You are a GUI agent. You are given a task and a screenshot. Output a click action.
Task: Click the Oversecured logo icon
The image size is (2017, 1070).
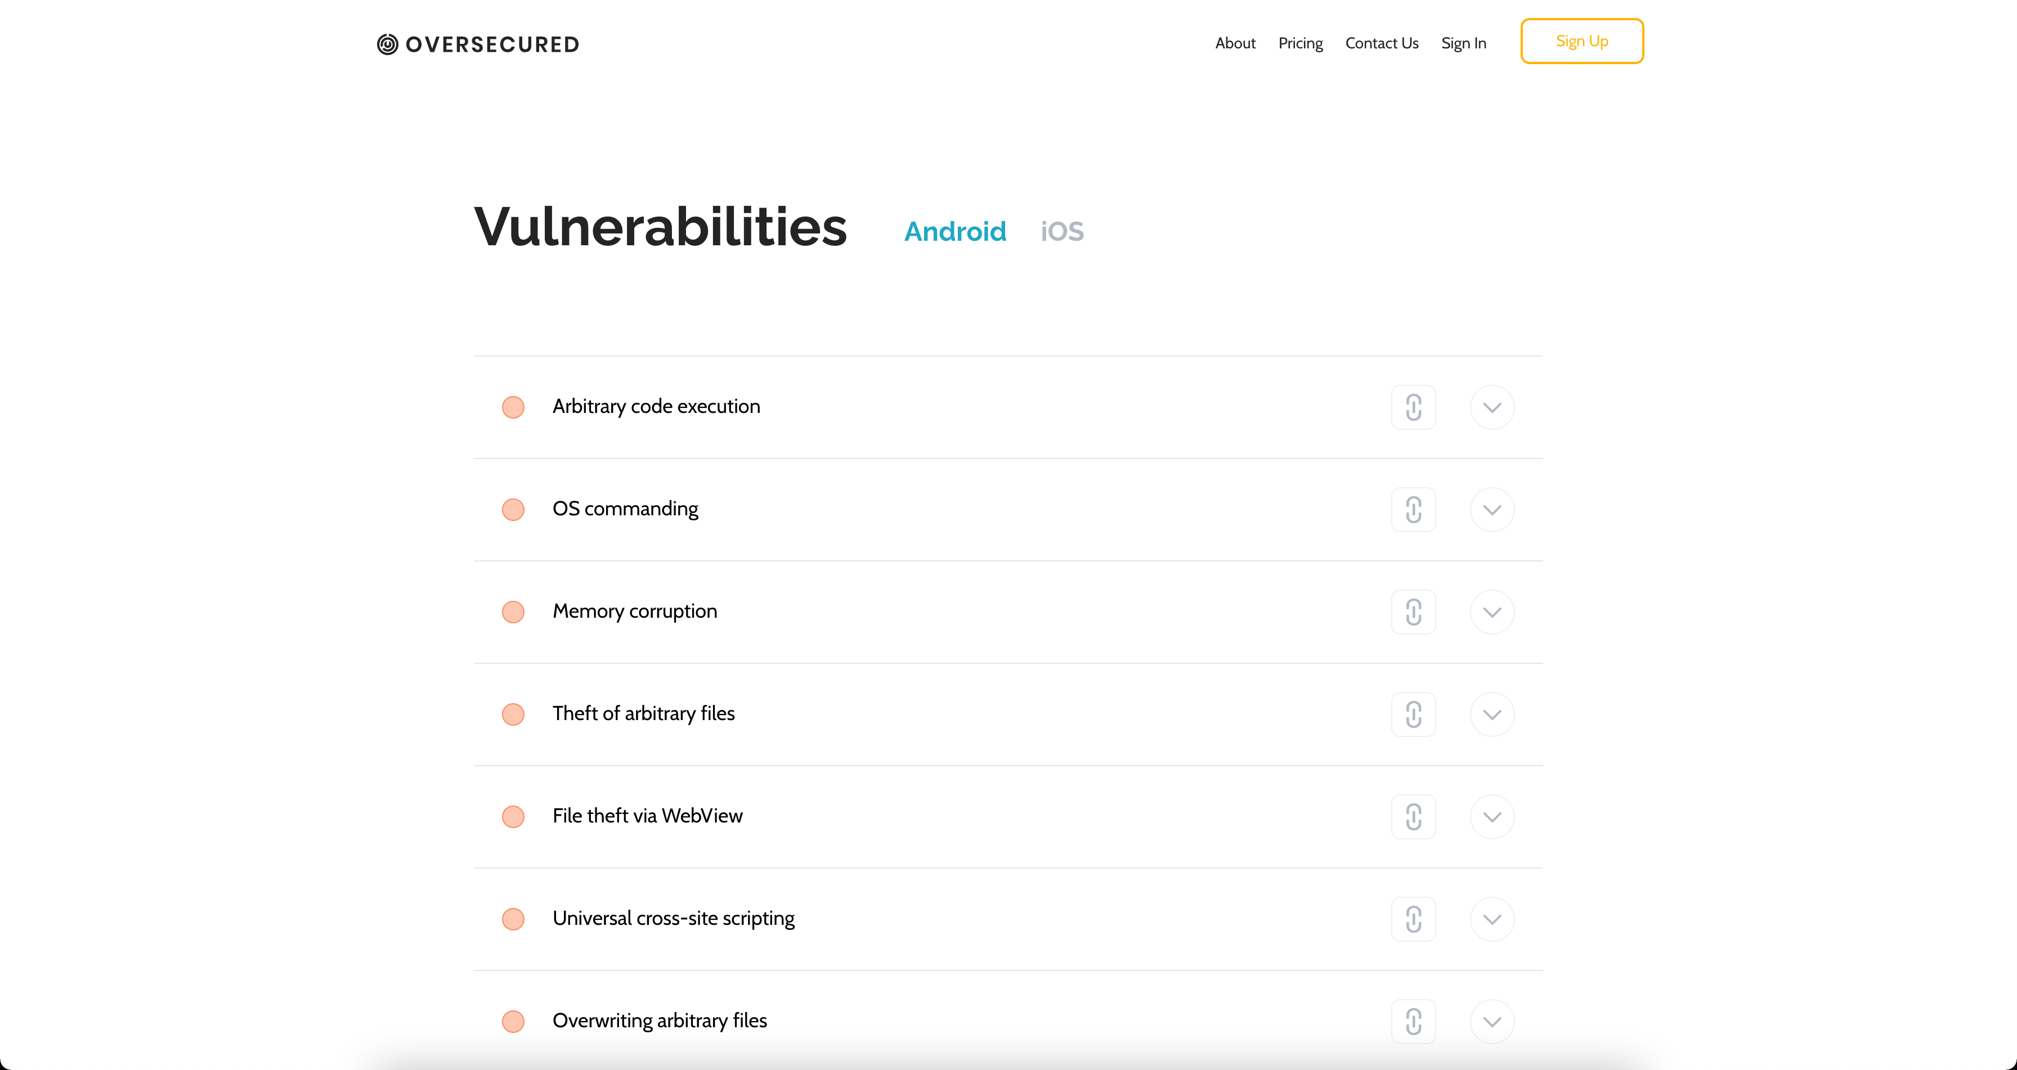tap(388, 44)
